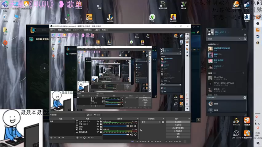Viewport: 262px width, 147px height.
Task: Toggle the lock on the display capture source
Action: tap(101, 132)
